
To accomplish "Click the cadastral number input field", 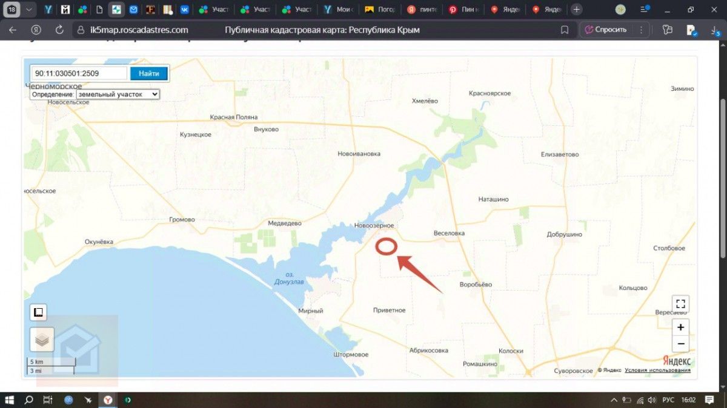I will tap(79, 73).
